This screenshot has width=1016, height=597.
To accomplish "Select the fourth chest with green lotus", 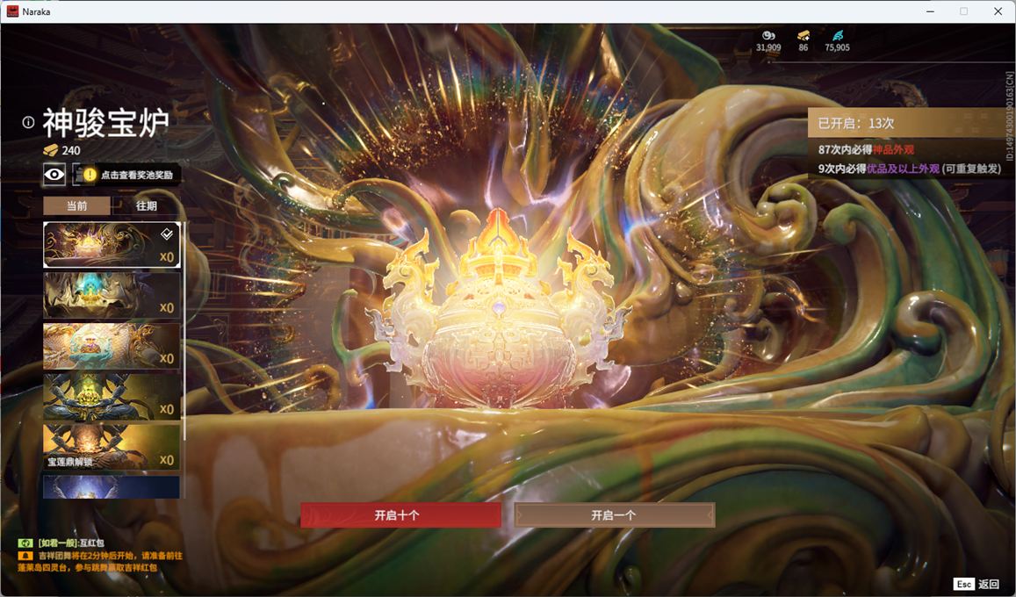I will point(112,396).
